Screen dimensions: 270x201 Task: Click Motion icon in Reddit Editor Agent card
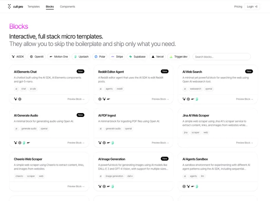pyautogui.click(x=108, y=99)
